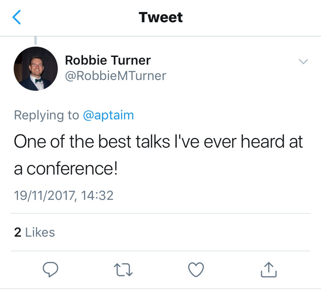View who liked via 2 Likes
Screen dimensions: 321x291
click(x=34, y=232)
